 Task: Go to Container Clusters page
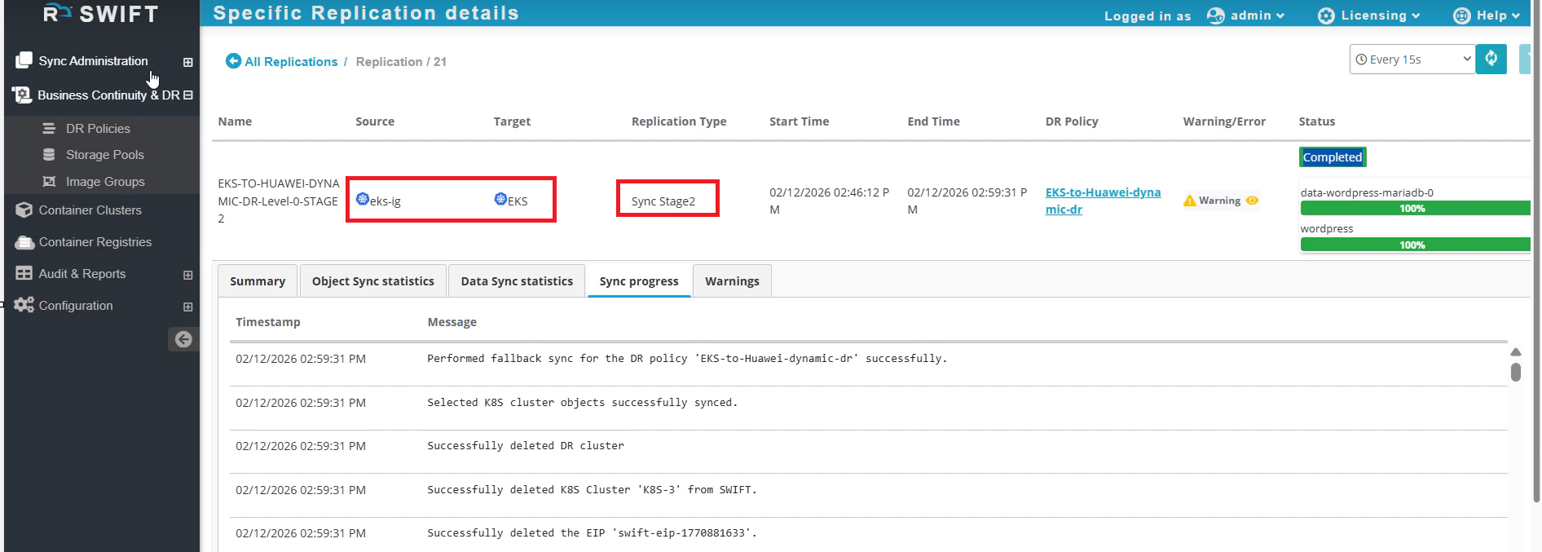90,210
